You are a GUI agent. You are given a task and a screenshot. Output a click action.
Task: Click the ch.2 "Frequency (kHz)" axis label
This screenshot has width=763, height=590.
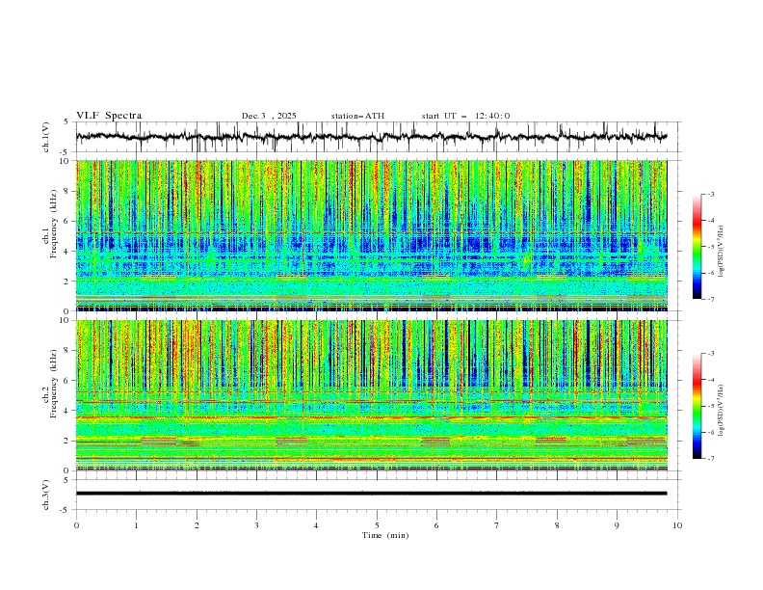tap(54, 384)
